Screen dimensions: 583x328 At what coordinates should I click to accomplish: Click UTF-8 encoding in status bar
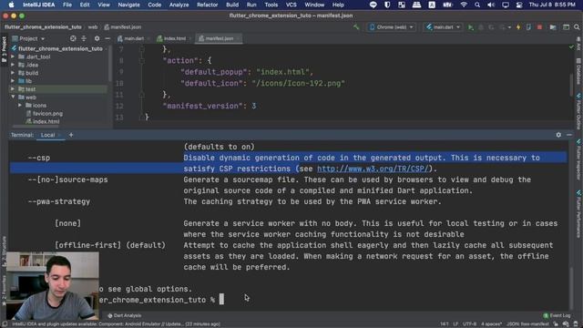tap(469, 324)
